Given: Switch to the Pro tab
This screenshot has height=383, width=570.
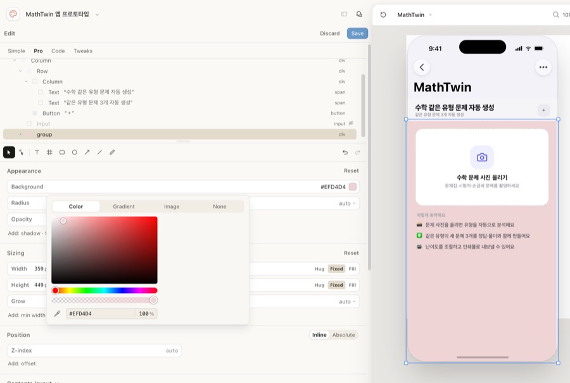Looking at the screenshot, I should (x=38, y=51).
